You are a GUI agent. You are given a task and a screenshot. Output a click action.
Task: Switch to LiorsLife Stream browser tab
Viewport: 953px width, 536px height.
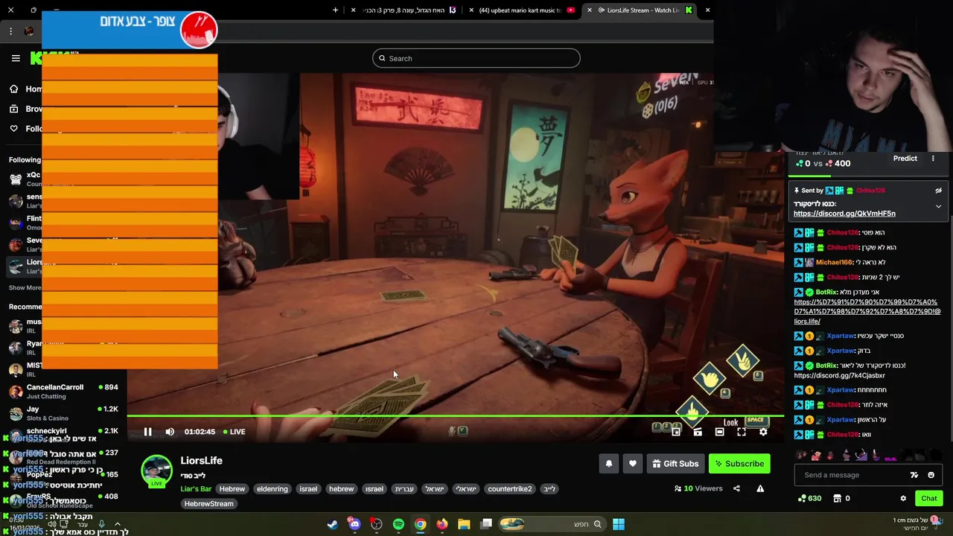coord(640,10)
